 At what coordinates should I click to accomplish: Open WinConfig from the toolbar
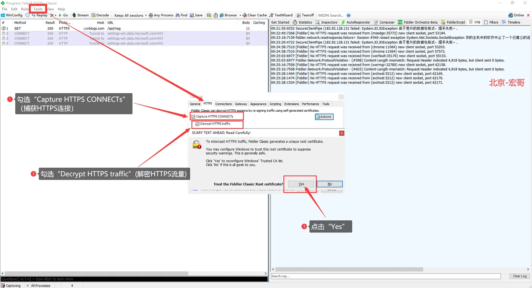coord(12,15)
